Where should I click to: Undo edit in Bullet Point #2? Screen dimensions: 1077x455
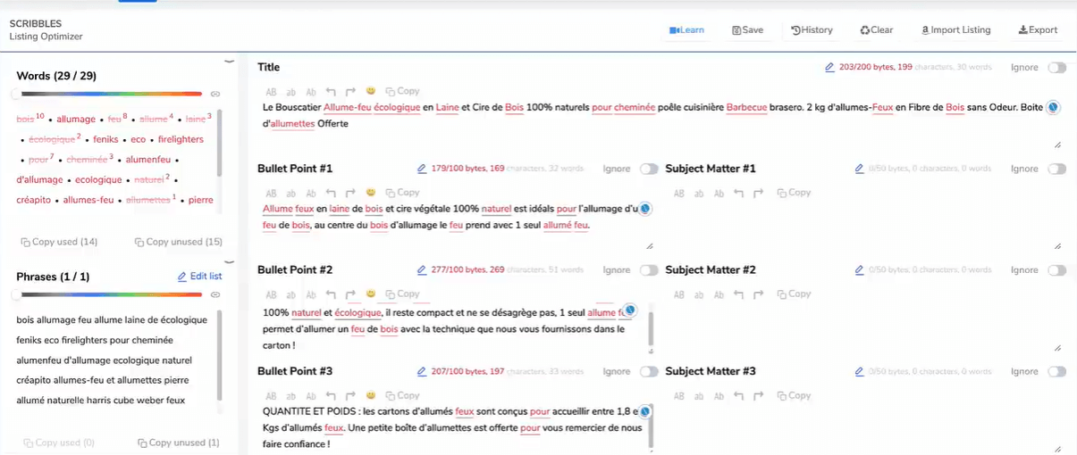[331, 295]
